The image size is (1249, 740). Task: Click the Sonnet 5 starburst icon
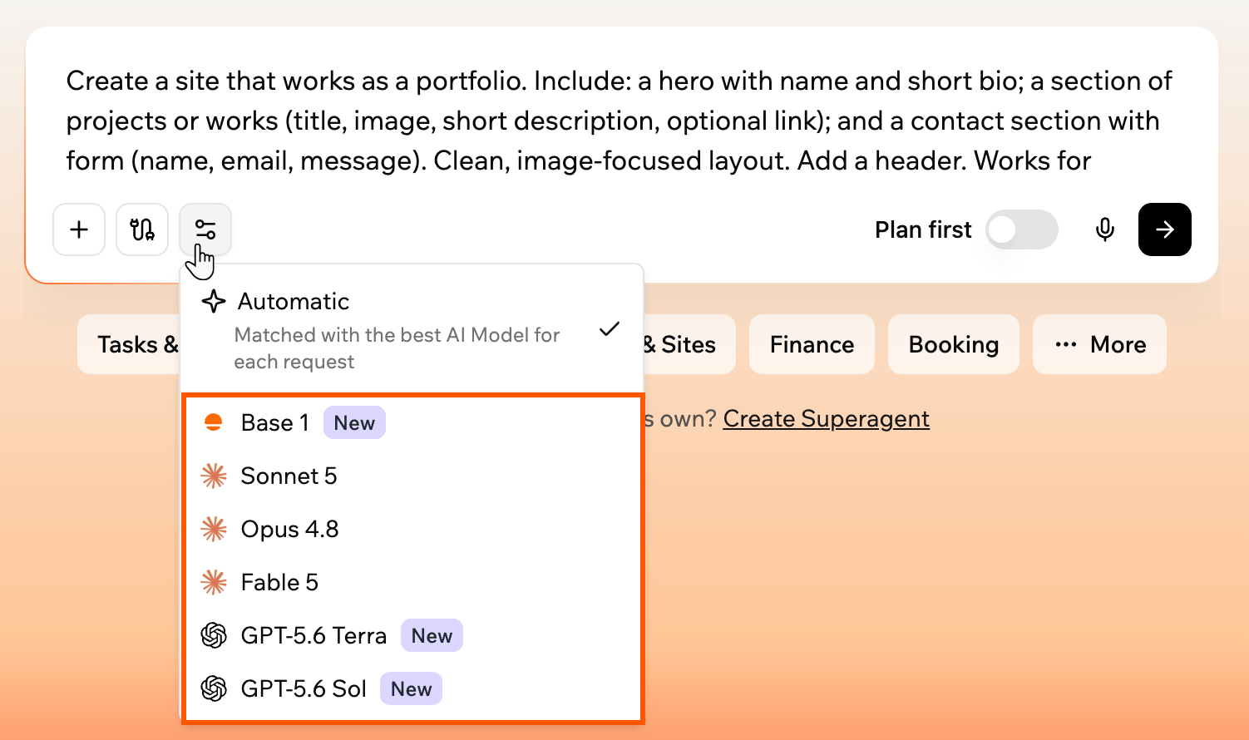tap(214, 476)
